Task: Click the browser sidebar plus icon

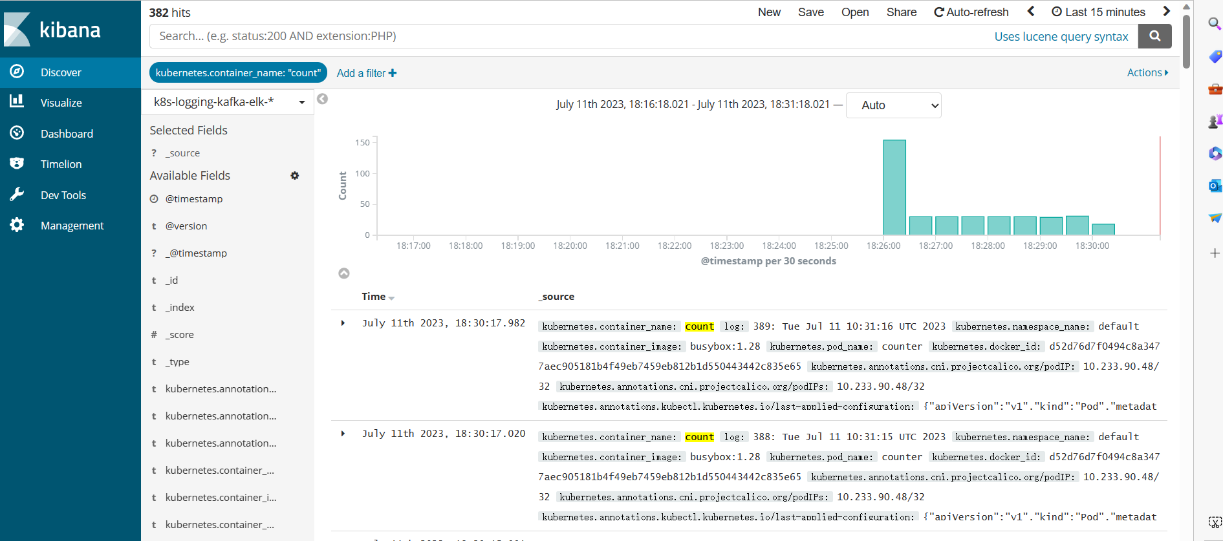Action: point(1215,253)
